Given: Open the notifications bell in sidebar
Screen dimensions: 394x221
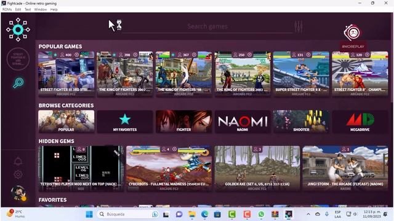Looking at the screenshot, I should pos(18,161).
